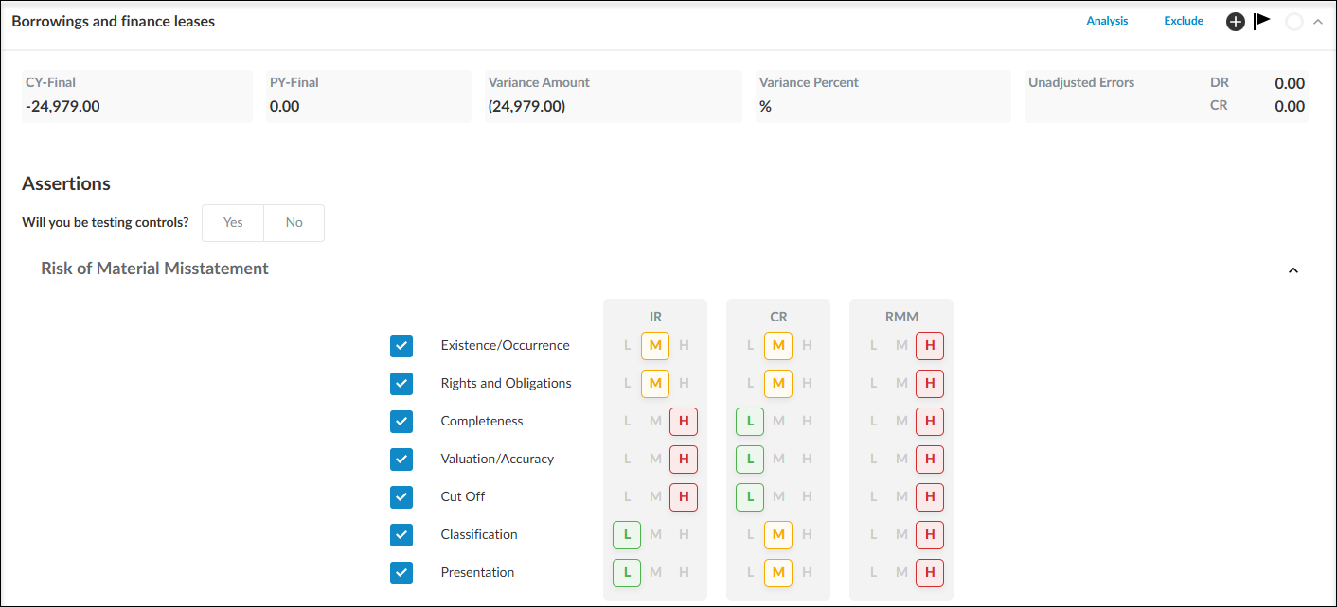Set Existence/Occurrence IR to High
Screen dimensions: 1337x607
pos(684,346)
